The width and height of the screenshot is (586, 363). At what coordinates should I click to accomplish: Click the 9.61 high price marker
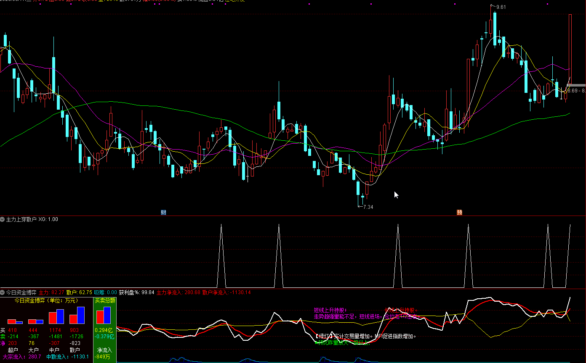[x=500, y=7]
